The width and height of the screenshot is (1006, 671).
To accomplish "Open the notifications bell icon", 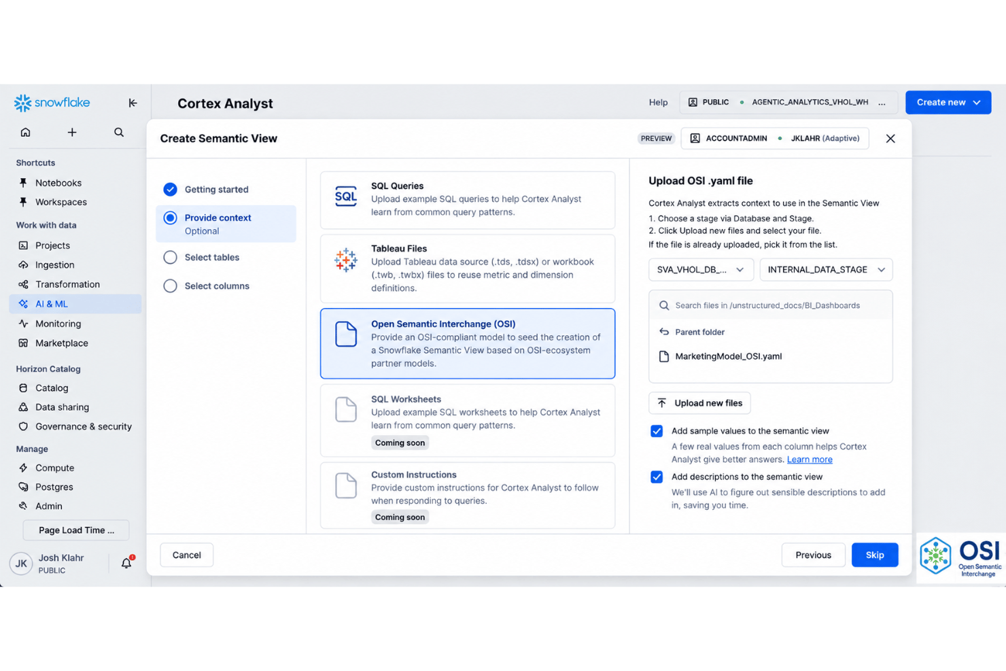I will pyautogui.click(x=126, y=562).
